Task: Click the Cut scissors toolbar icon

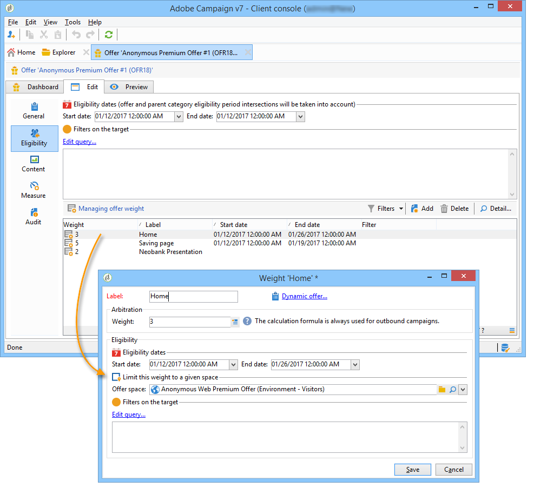Action: tap(44, 35)
